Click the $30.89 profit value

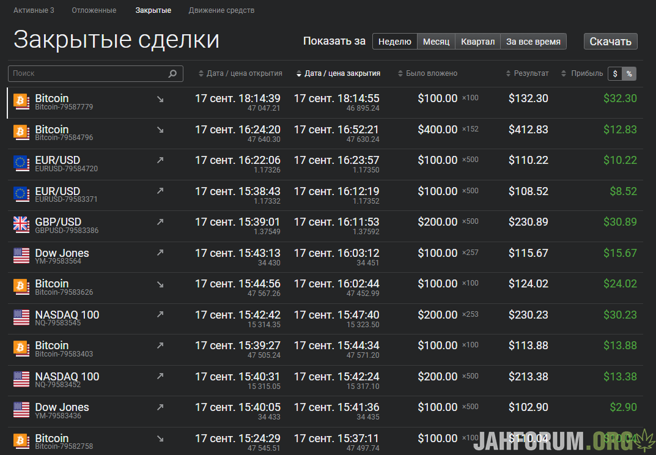coord(620,222)
